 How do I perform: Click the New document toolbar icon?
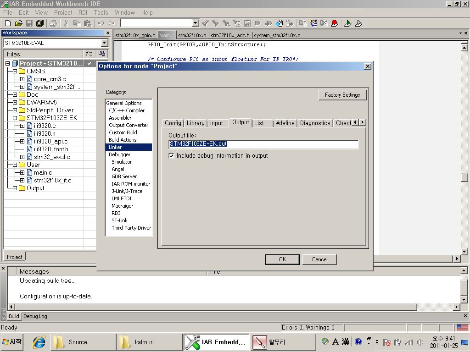coord(8,23)
